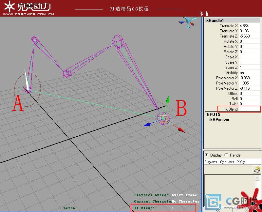Select the Rotate Y channel label
This screenshot has width=262, height=212.
231,46
